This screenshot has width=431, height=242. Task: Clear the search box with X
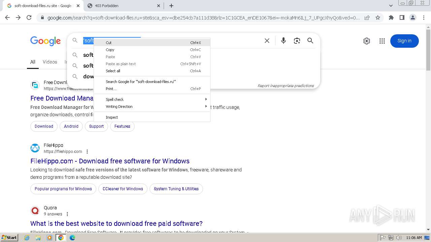267,41
